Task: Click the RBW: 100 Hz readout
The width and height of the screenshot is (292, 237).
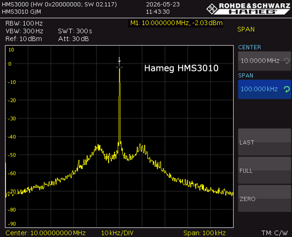Action: click(x=24, y=23)
